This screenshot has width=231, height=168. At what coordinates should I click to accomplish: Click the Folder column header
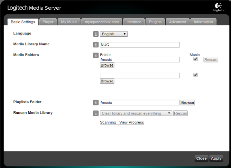105,55
